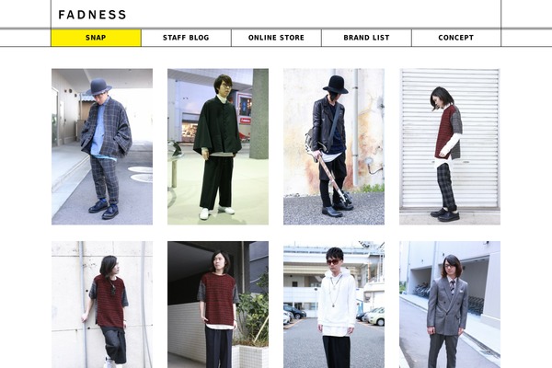The height and width of the screenshot is (368, 552).
Task: Click the black hat of the bassist photo
Action: (x=336, y=85)
